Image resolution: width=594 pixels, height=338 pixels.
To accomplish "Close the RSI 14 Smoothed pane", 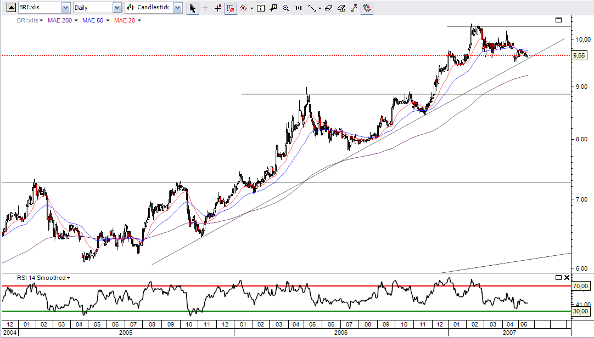I will (x=567, y=278).
